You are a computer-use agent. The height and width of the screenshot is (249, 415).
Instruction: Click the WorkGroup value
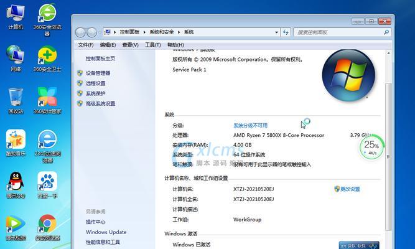coord(247,220)
